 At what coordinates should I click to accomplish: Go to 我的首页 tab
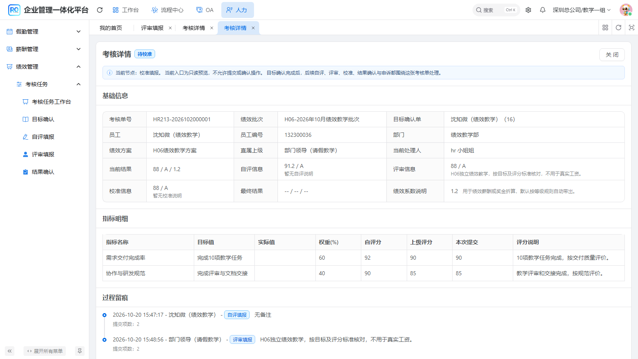pos(111,28)
